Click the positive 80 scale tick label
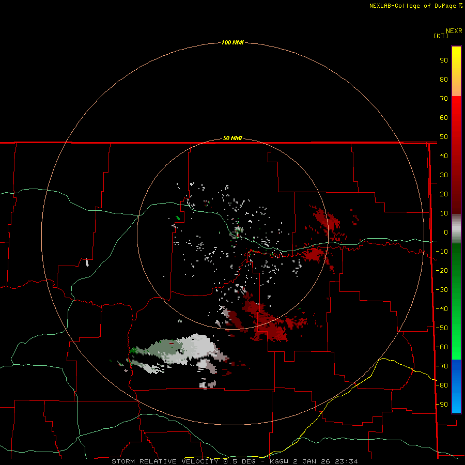Image resolution: width=465 pixels, height=465 pixels. [x=444, y=79]
